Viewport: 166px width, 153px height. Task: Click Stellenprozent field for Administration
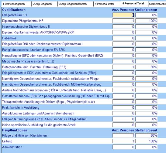[147, 147]
